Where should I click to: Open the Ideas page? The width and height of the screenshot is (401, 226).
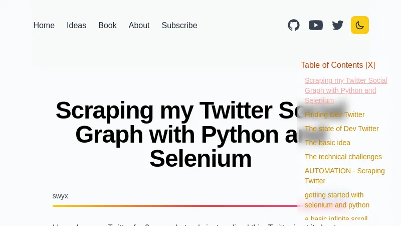tap(76, 25)
